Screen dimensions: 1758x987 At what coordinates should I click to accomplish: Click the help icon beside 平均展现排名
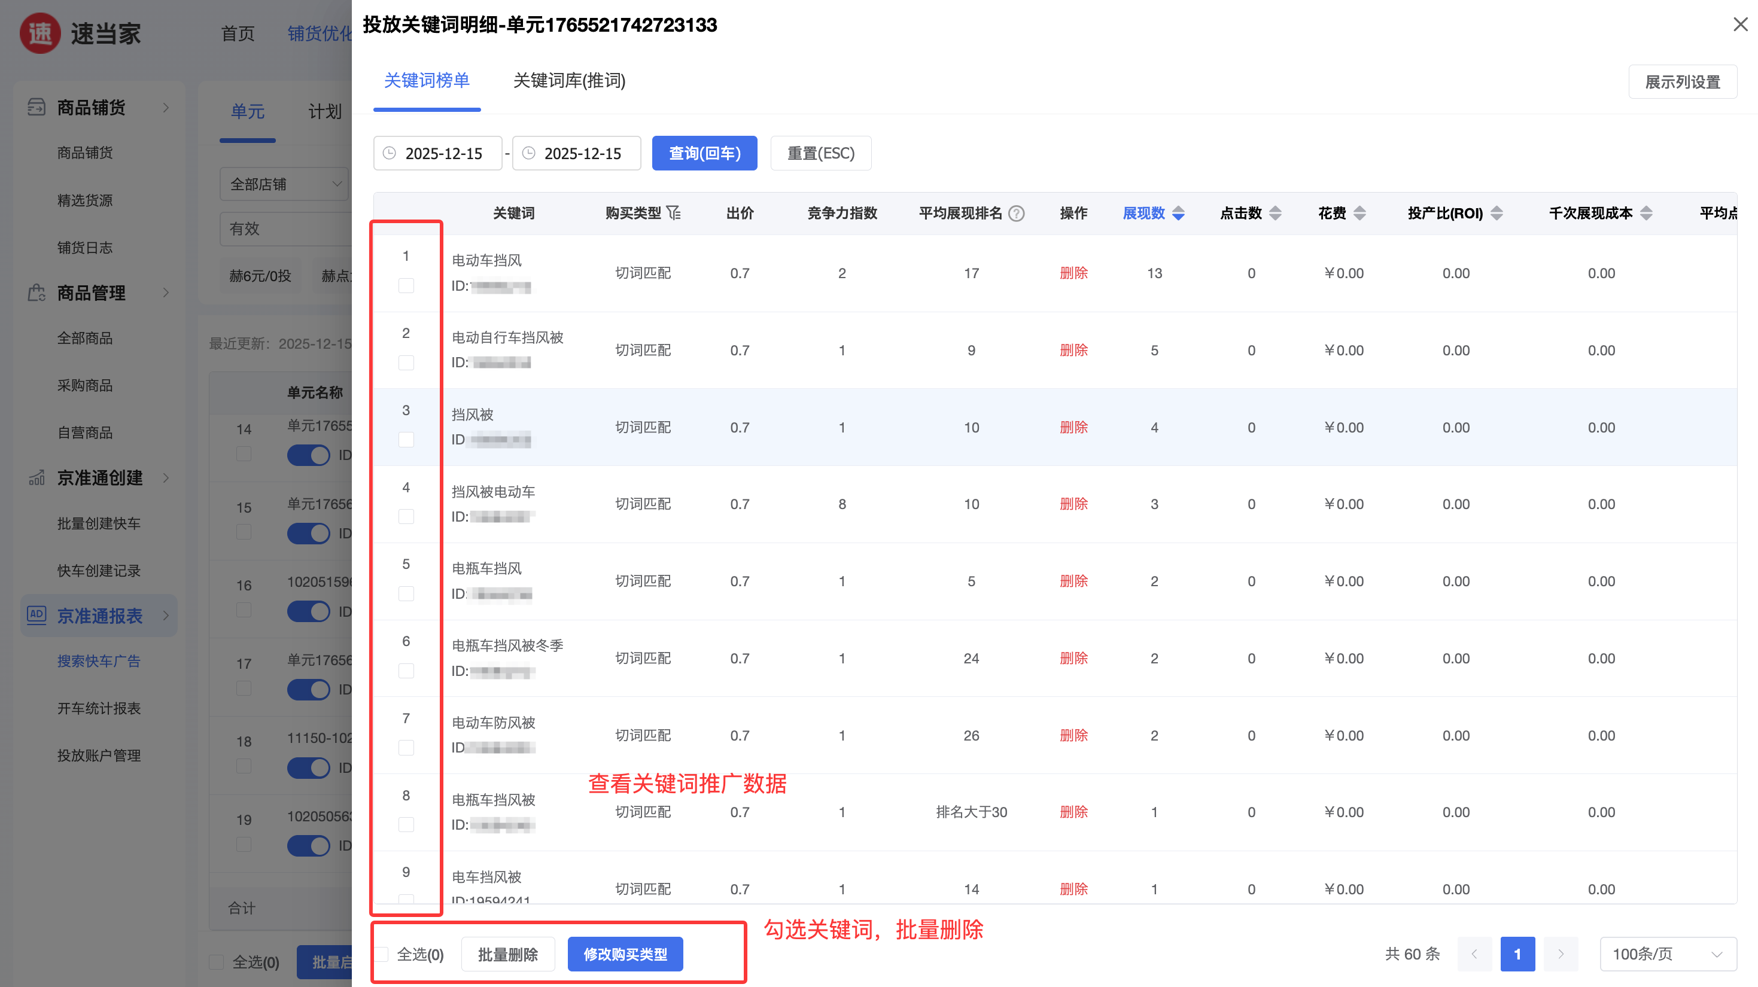tap(1016, 214)
